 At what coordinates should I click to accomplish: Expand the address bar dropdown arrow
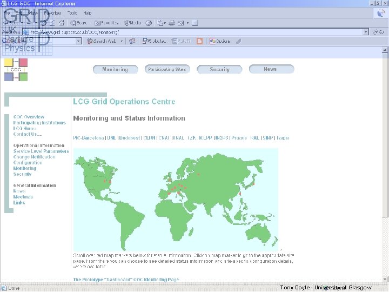coord(366,32)
